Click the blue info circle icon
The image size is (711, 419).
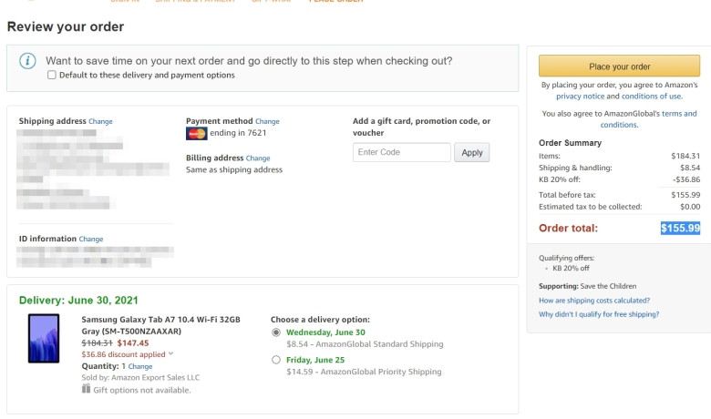(x=27, y=61)
